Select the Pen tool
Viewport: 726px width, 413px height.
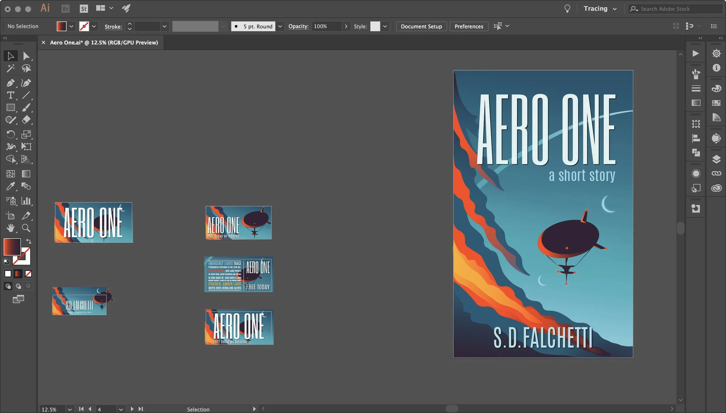click(x=11, y=83)
